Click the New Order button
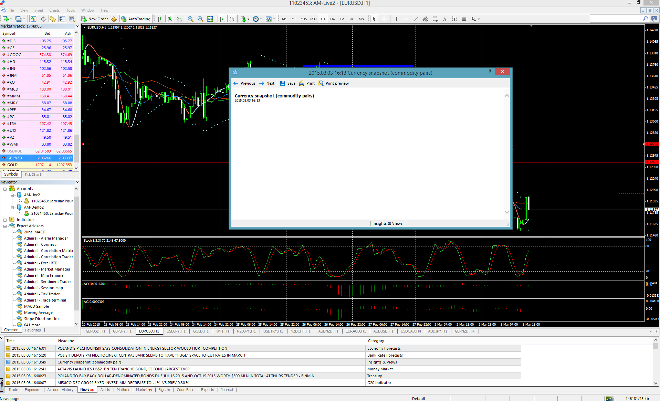The height and width of the screenshot is (401, 660). 95,19
